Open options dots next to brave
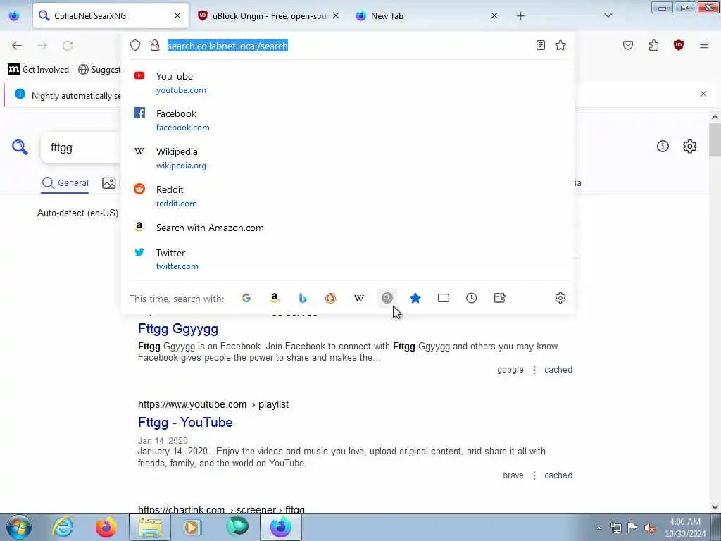The image size is (721, 541). [x=534, y=475]
